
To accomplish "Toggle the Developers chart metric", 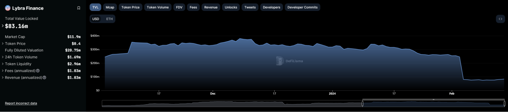I will [x=271, y=7].
